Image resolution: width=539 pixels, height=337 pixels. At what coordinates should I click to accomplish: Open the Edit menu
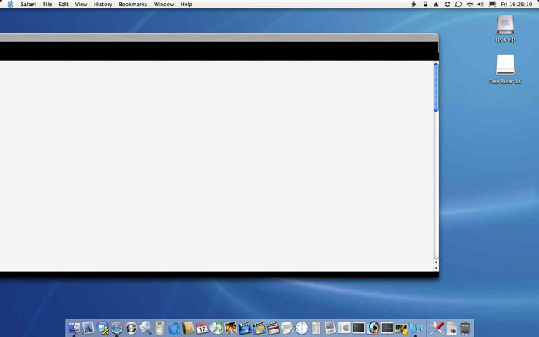(63, 4)
